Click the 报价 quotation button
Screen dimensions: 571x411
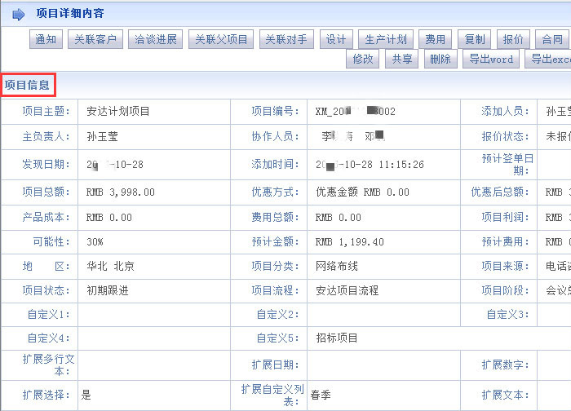pyautogui.click(x=513, y=39)
